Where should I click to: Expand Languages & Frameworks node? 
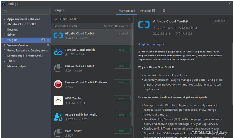click(x=5, y=56)
